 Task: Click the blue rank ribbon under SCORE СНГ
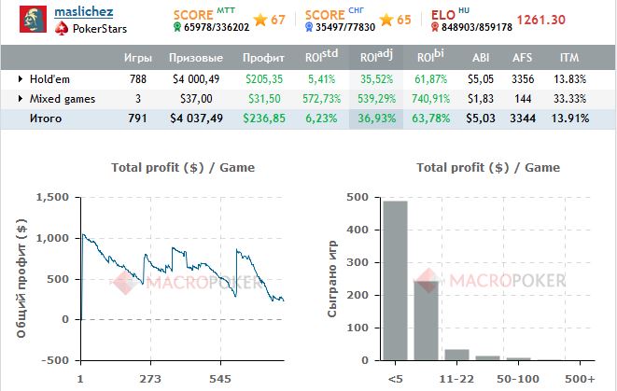pyautogui.click(x=309, y=29)
